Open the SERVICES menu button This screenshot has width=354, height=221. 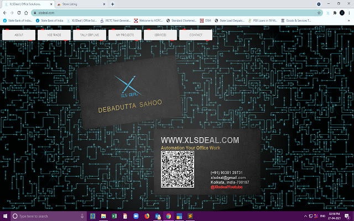pos(160,35)
